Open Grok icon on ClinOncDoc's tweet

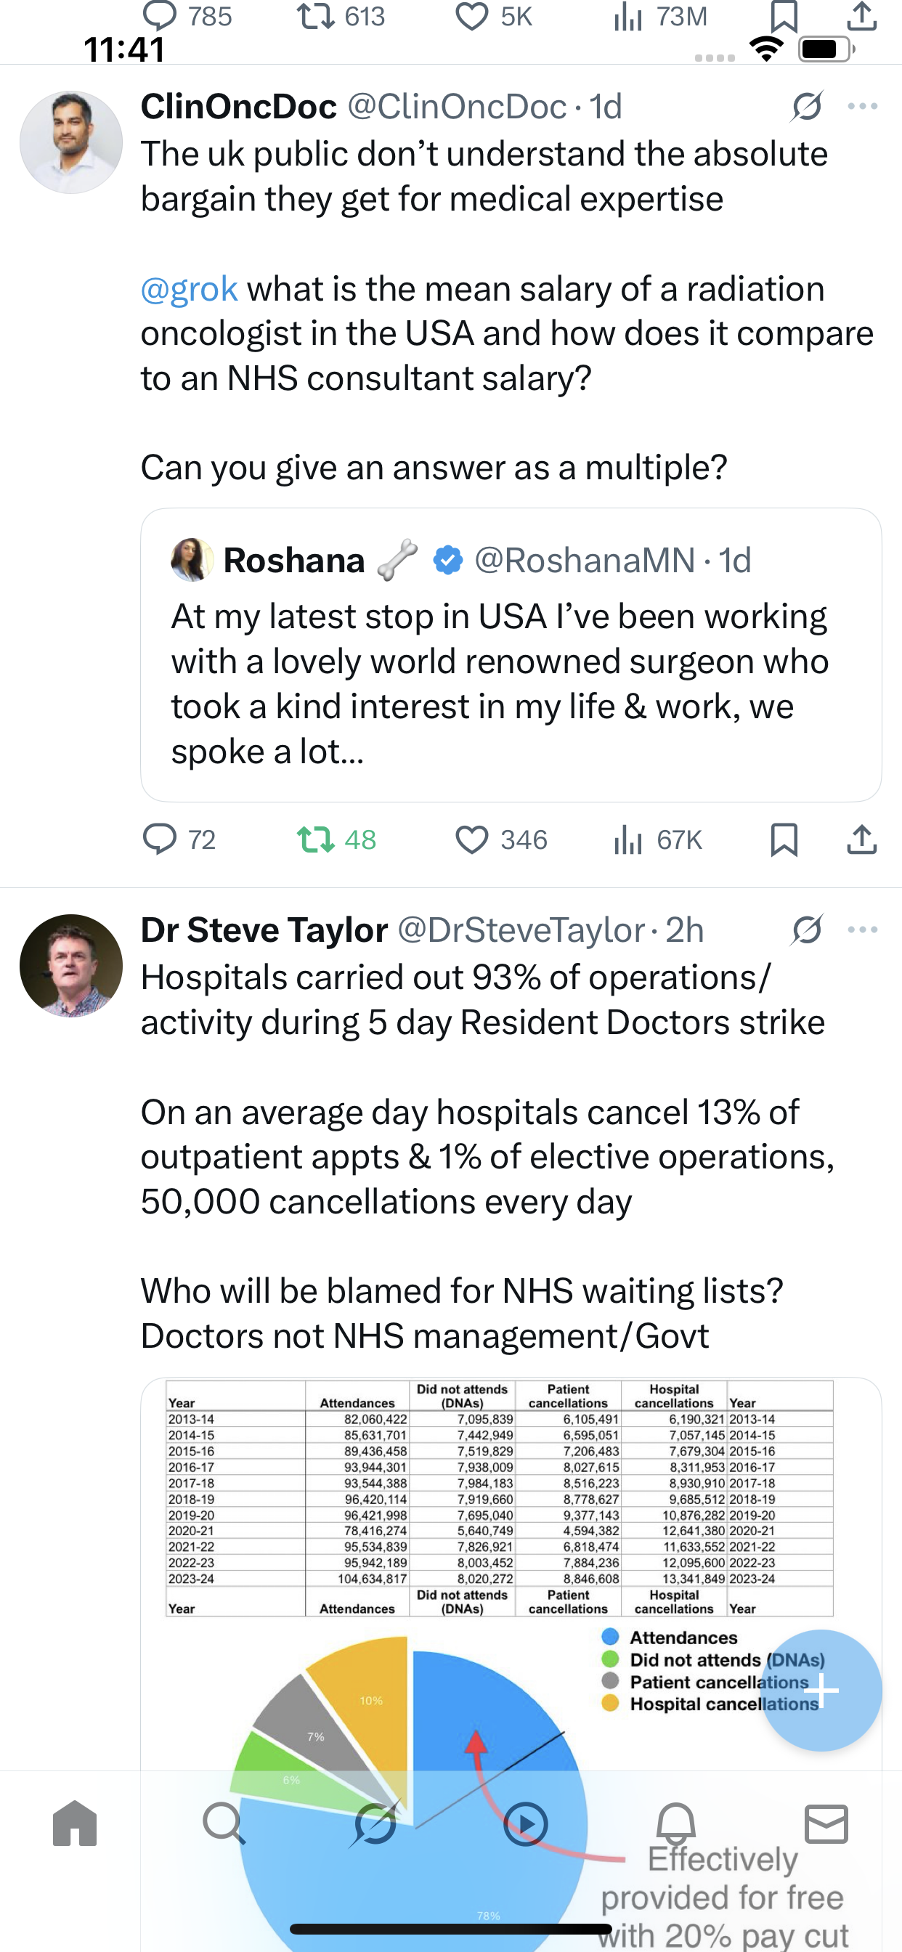point(806,106)
